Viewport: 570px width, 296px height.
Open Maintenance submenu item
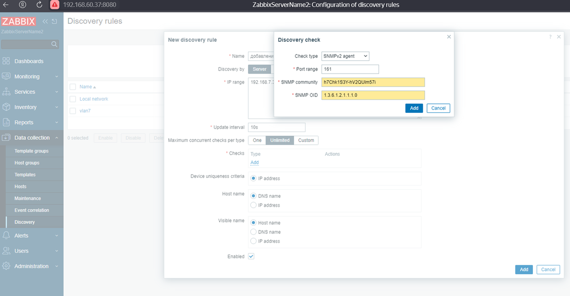coord(28,198)
